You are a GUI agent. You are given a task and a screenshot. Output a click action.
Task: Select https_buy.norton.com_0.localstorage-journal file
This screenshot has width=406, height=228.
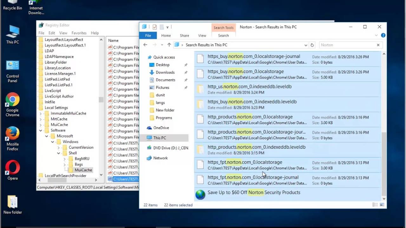pyautogui.click(x=287, y=59)
